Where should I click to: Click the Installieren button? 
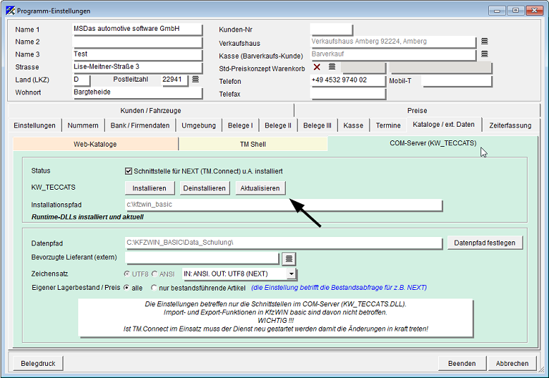pos(149,188)
